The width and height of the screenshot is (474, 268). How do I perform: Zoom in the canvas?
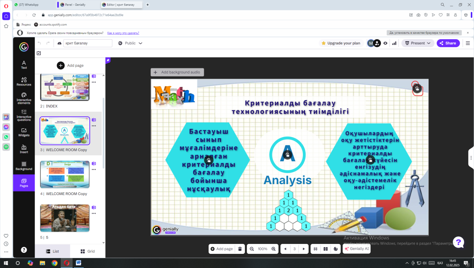[273, 249]
